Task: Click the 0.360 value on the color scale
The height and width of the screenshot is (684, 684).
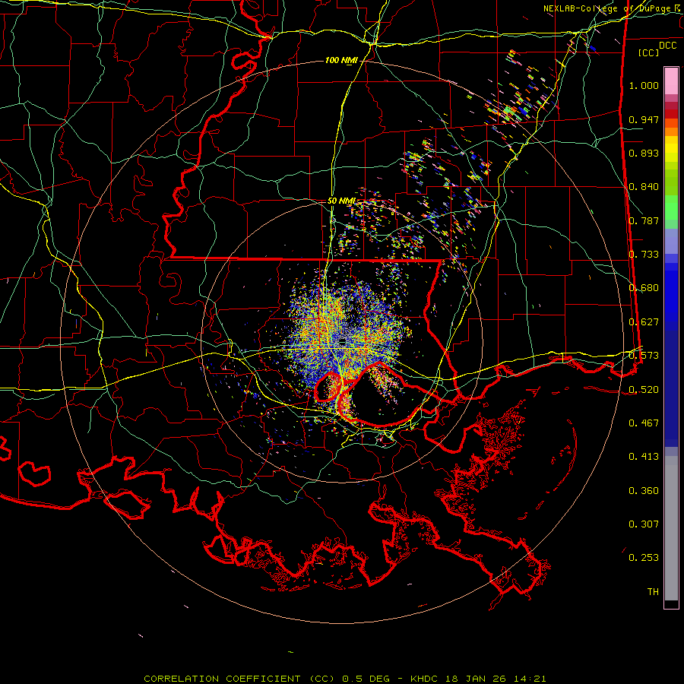Action: point(644,491)
